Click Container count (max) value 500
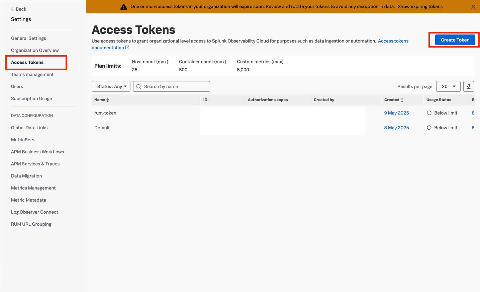The image size is (480, 292). click(183, 70)
